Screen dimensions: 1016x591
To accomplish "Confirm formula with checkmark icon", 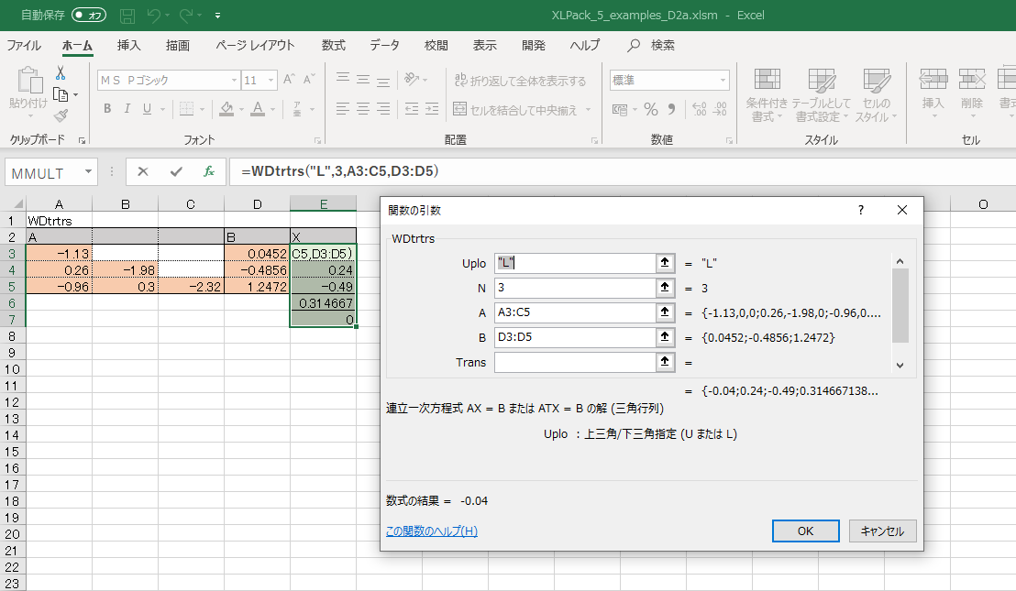I will pyautogui.click(x=176, y=171).
